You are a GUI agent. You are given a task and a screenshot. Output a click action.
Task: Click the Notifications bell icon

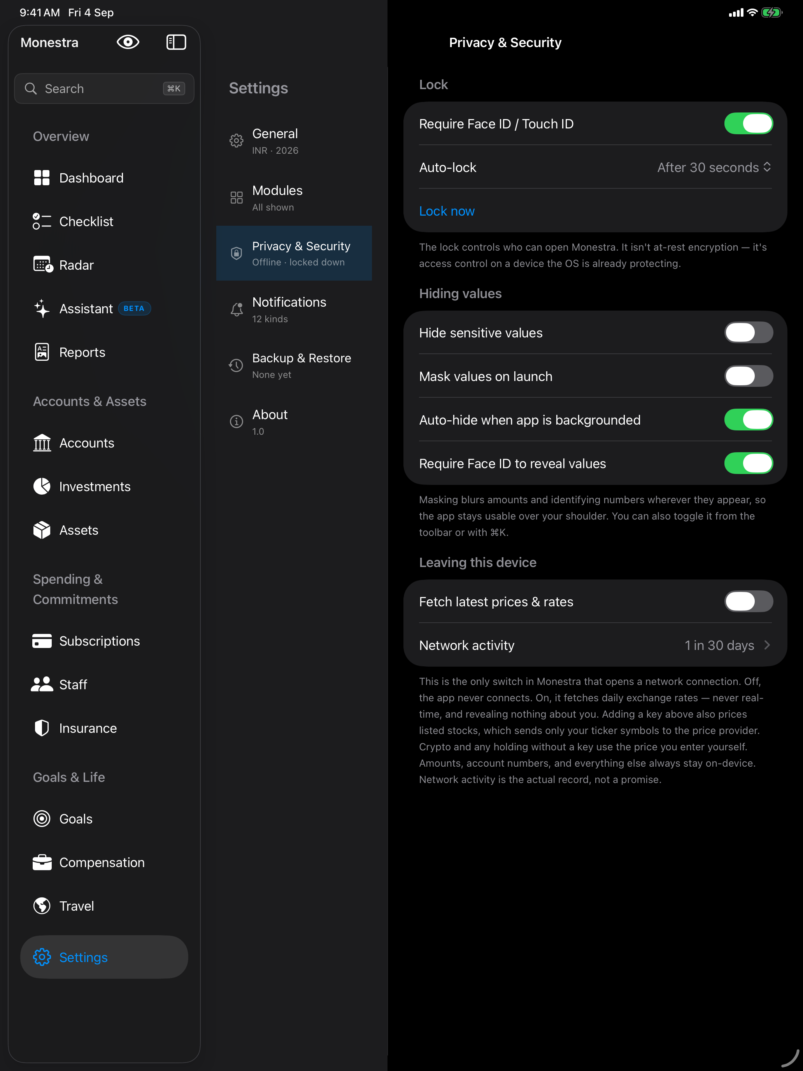click(236, 309)
